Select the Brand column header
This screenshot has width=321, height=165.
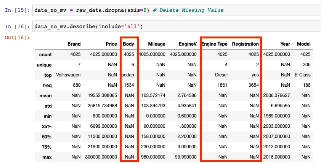click(x=74, y=44)
